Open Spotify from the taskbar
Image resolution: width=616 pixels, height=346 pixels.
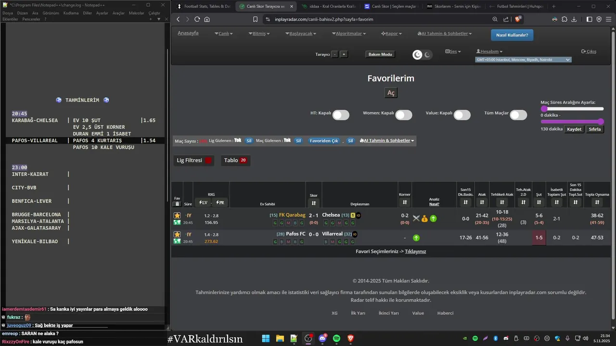tap(336, 338)
